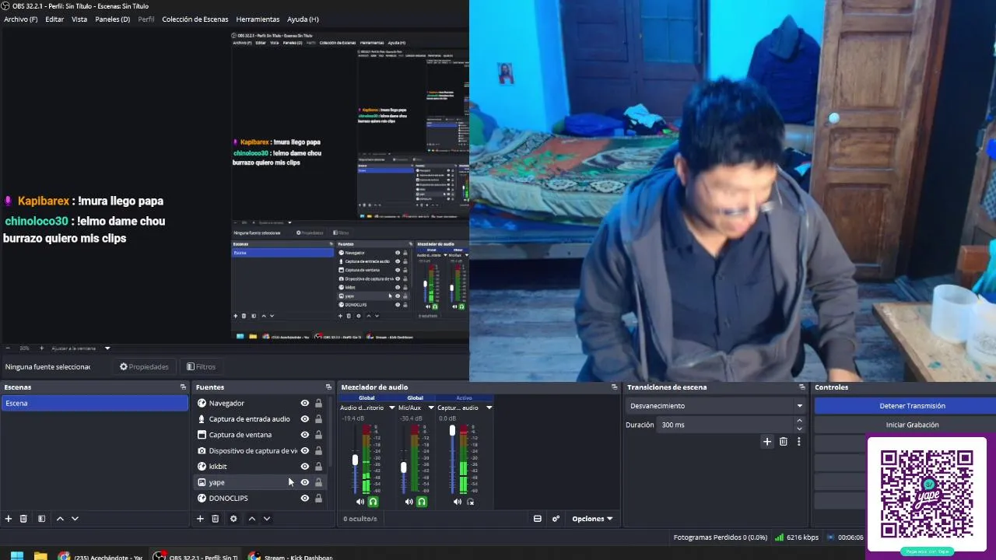Toggle monitoring headphones for Mic/Aux
996x560 pixels.
(x=422, y=502)
